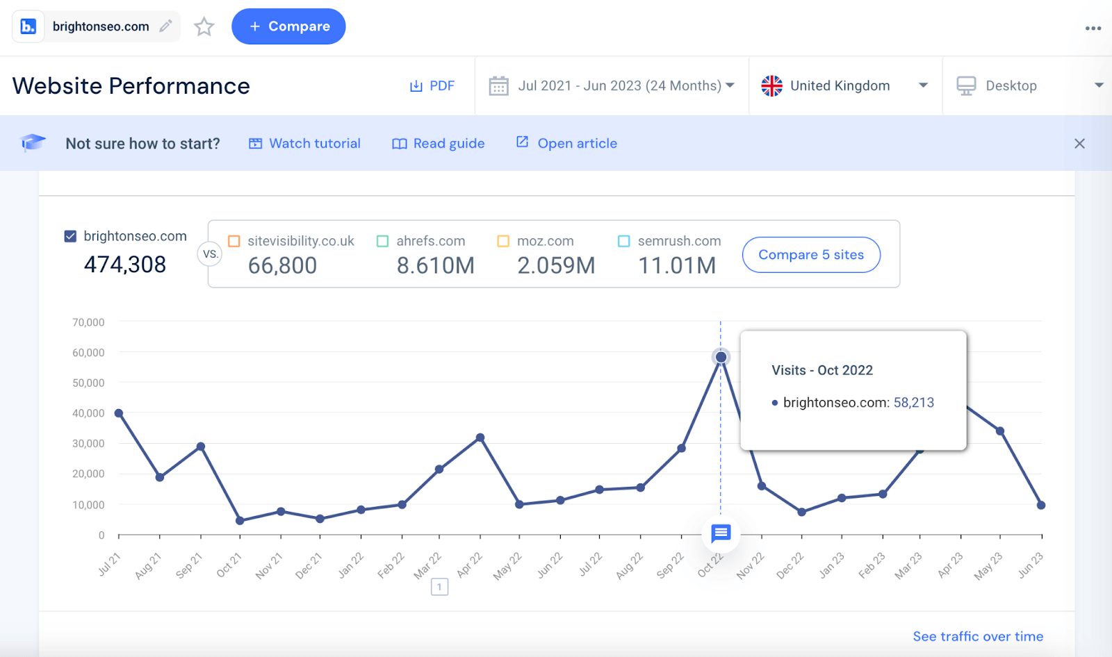Click the Jun 23 chart data point
This screenshot has height=657, width=1112.
[x=1041, y=506]
